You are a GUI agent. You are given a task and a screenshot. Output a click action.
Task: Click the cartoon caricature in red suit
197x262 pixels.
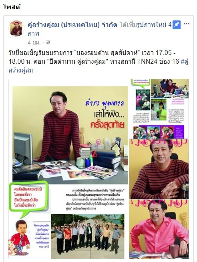pos(19,238)
